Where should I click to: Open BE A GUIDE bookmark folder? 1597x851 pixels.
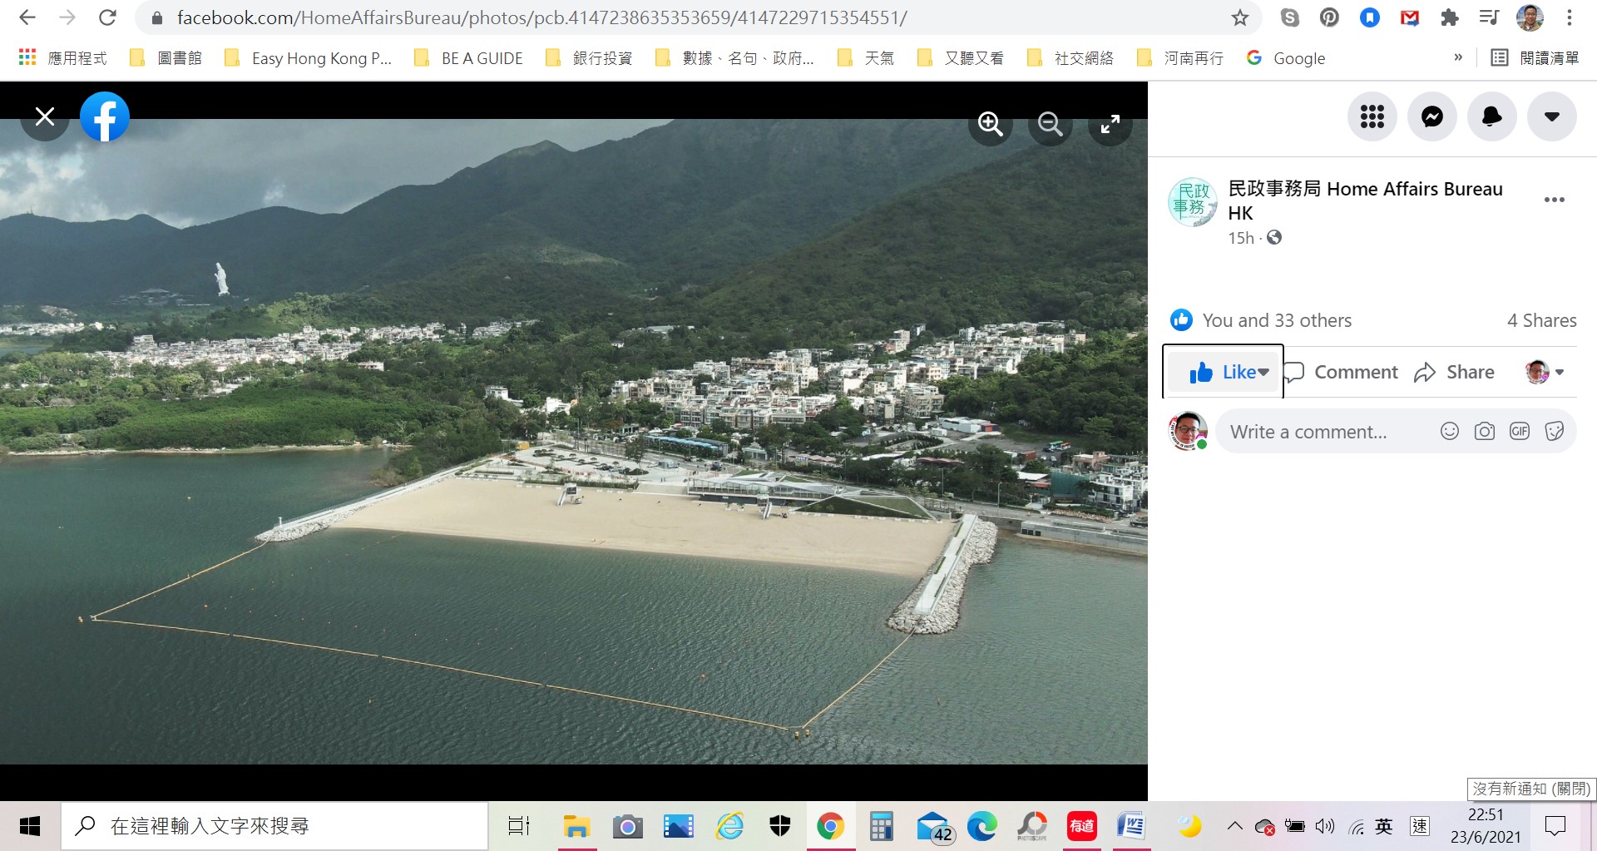[x=469, y=57]
